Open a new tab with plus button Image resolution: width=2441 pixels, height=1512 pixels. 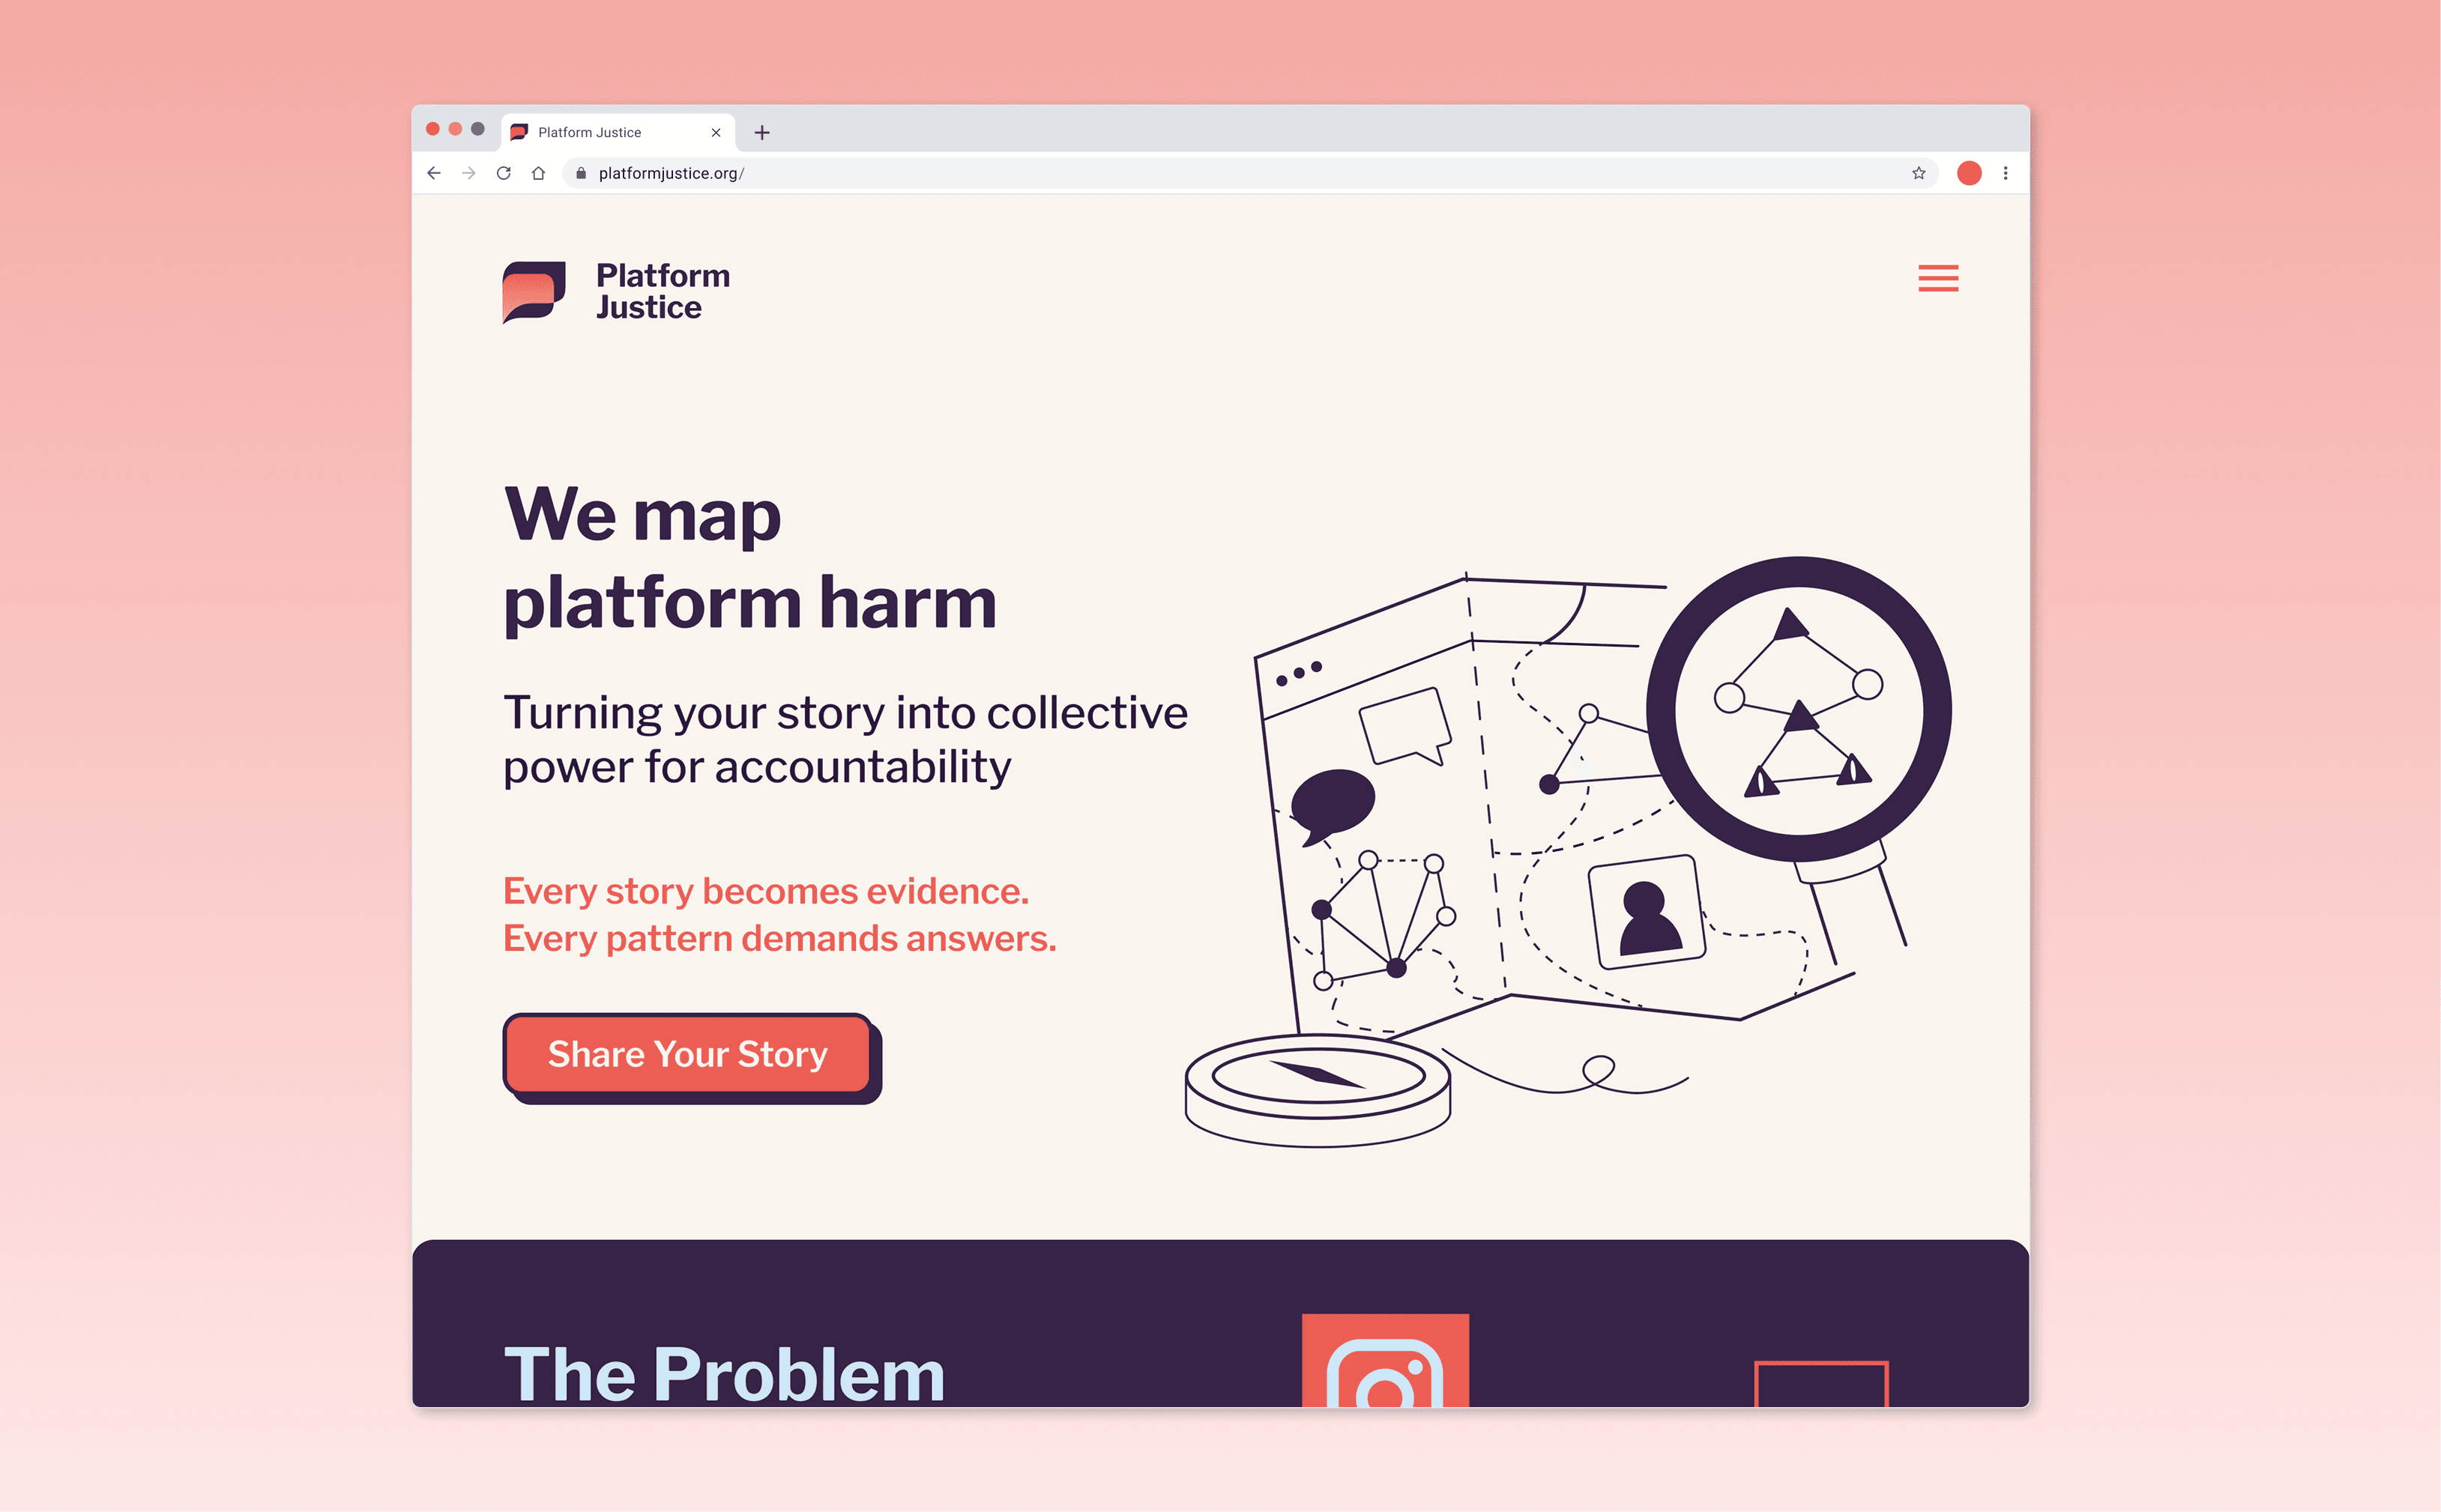762,132
